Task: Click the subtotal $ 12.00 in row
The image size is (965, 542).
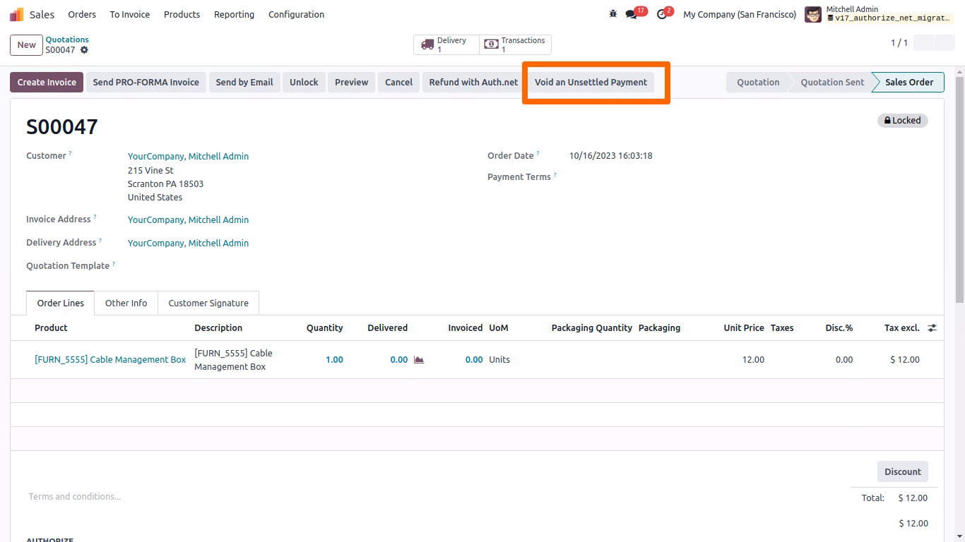Action: [x=905, y=360]
